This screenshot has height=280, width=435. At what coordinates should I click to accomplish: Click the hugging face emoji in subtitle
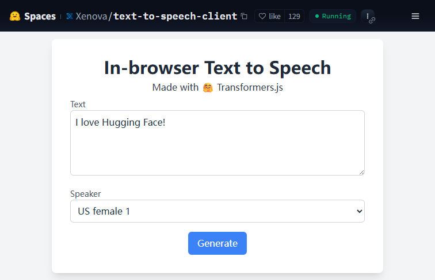point(208,87)
